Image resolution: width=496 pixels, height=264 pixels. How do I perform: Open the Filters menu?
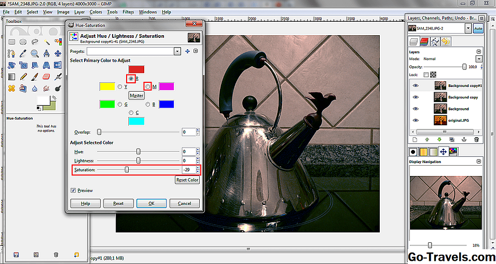click(128, 11)
